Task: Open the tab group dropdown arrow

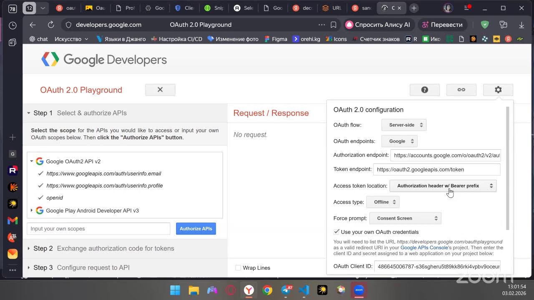Action: coord(43,8)
